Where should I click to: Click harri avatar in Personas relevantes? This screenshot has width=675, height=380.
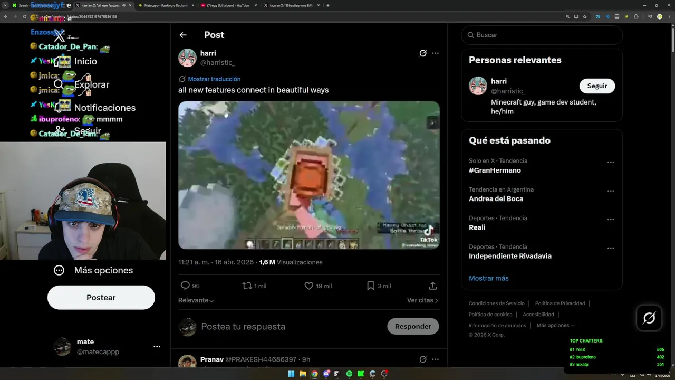tap(478, 85)
